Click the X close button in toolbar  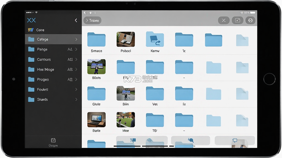click(224, 20)
